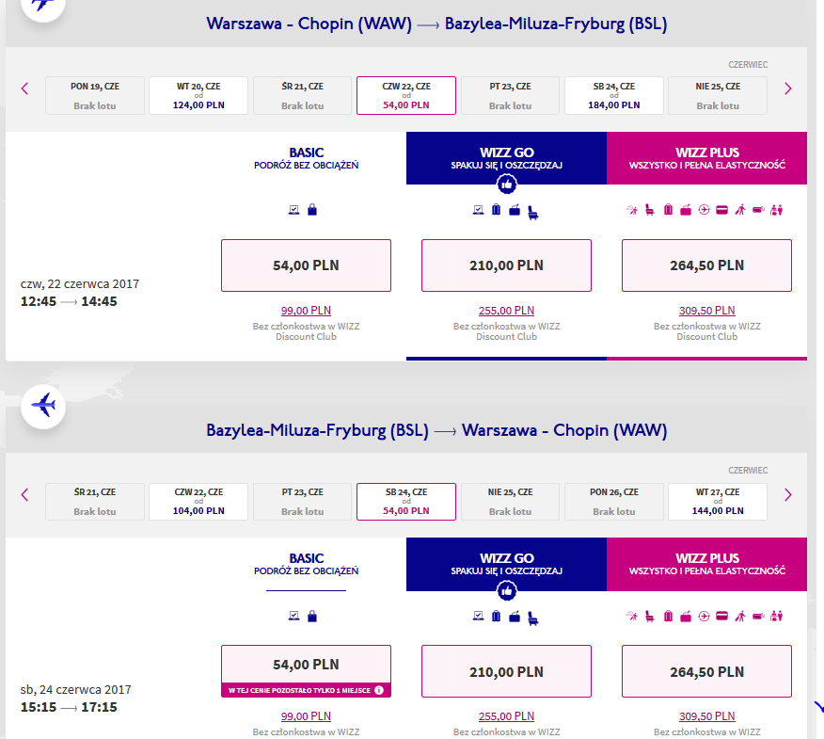Click return 309,50 PLN non-member price link
824x739 pixels.
click(706, 716)
